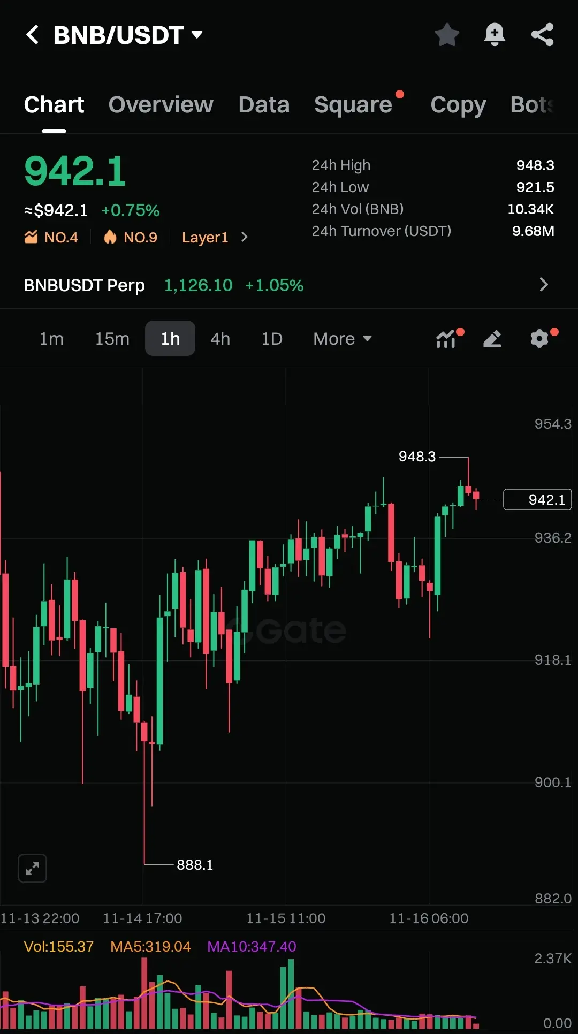Tap the +0.75% change percentage
578x1034 pixels.
pyautogui.click(x=131, y=210)
